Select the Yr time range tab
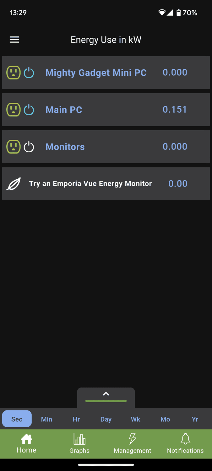The width and height of the screenshot is (212, 471). click(195, 419)
